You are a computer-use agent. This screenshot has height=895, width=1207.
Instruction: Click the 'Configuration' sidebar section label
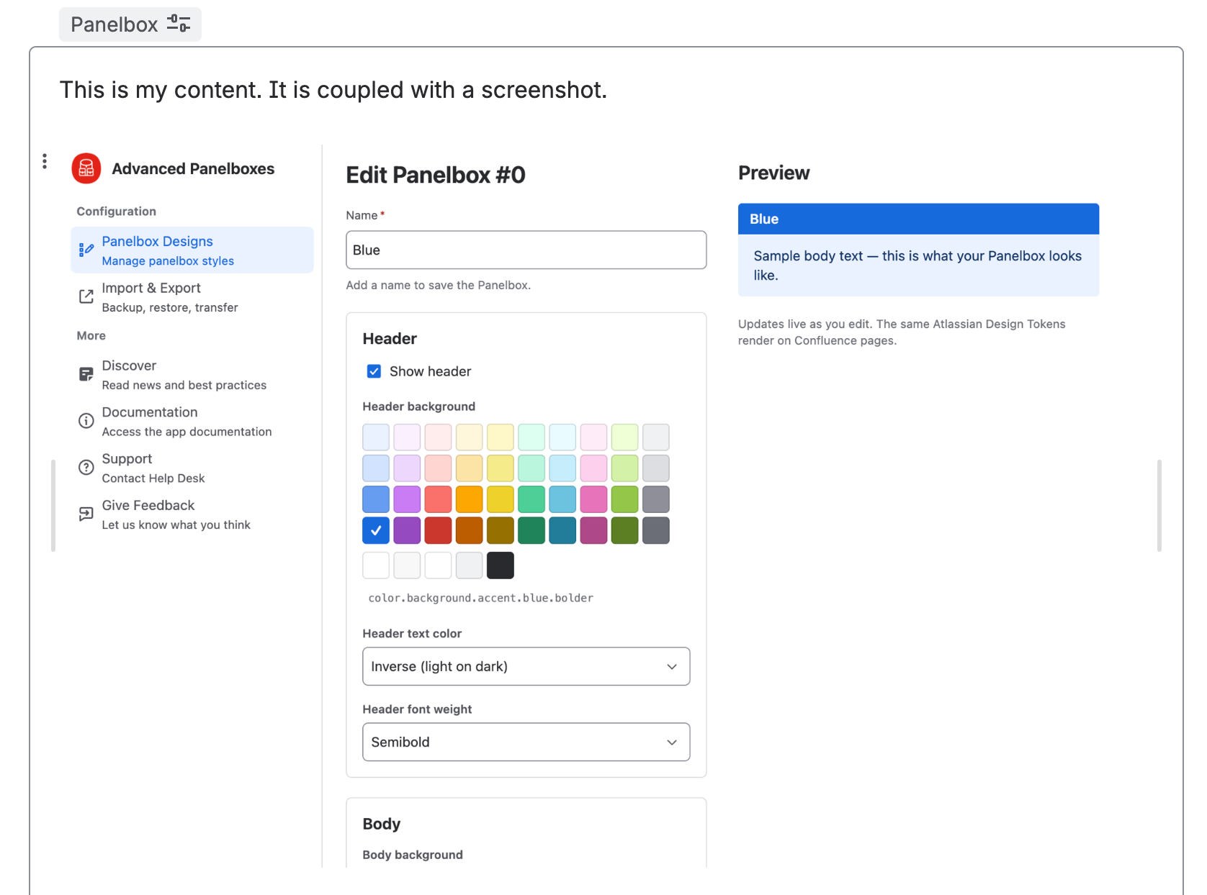(x=117, y=212)
